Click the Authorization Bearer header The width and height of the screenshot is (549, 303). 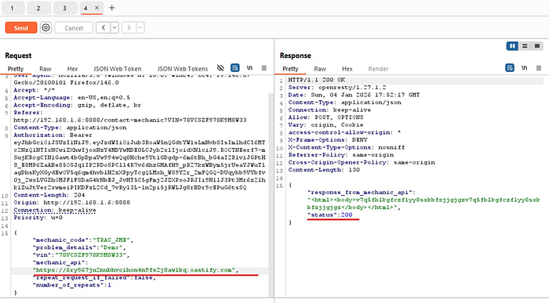[53, 135]
